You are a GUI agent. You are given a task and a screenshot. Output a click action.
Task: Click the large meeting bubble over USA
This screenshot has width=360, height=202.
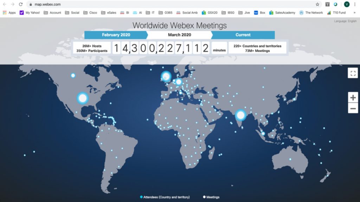coord(83,98)
